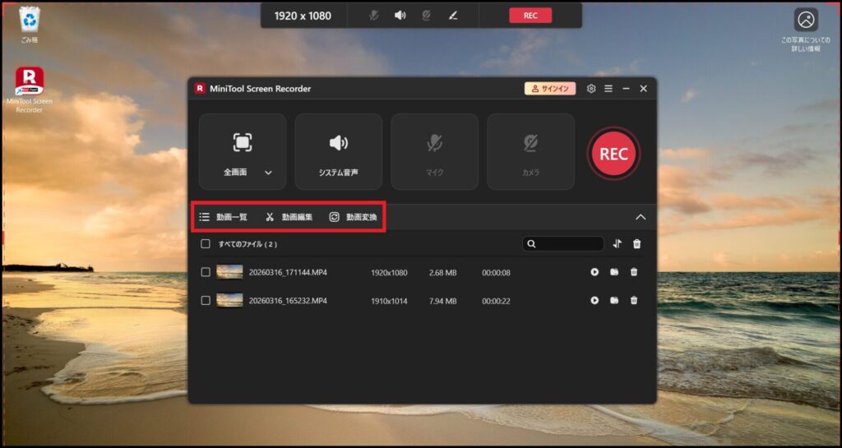Switch to the 動画変換 tab
The image size is (842, 448).
(353, 217)
